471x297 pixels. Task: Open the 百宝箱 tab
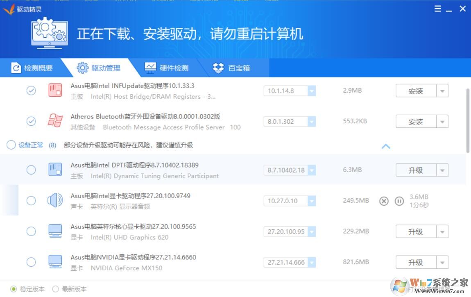232,68
